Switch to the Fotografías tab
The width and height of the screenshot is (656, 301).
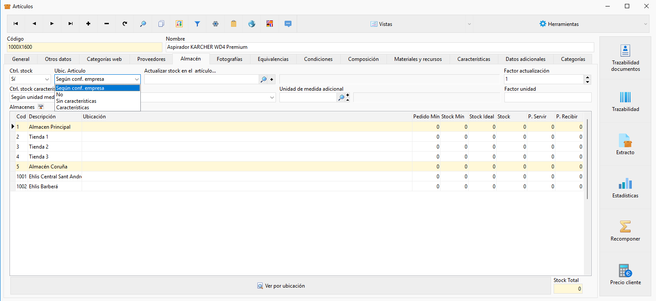229,59
